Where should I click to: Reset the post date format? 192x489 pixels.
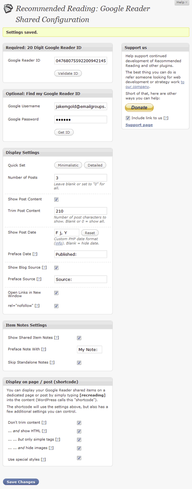click(90, 233)
